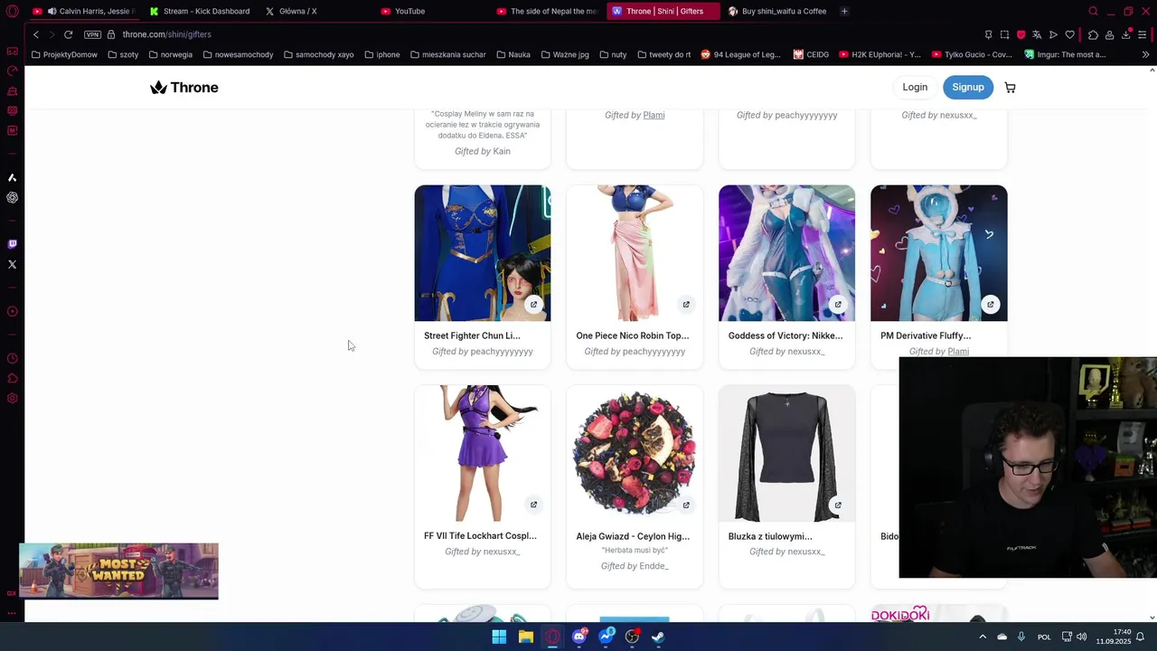Open the nuty bookmark folder
The image size is (1157, 651).
pyautogui.click(x=612, y=54)
